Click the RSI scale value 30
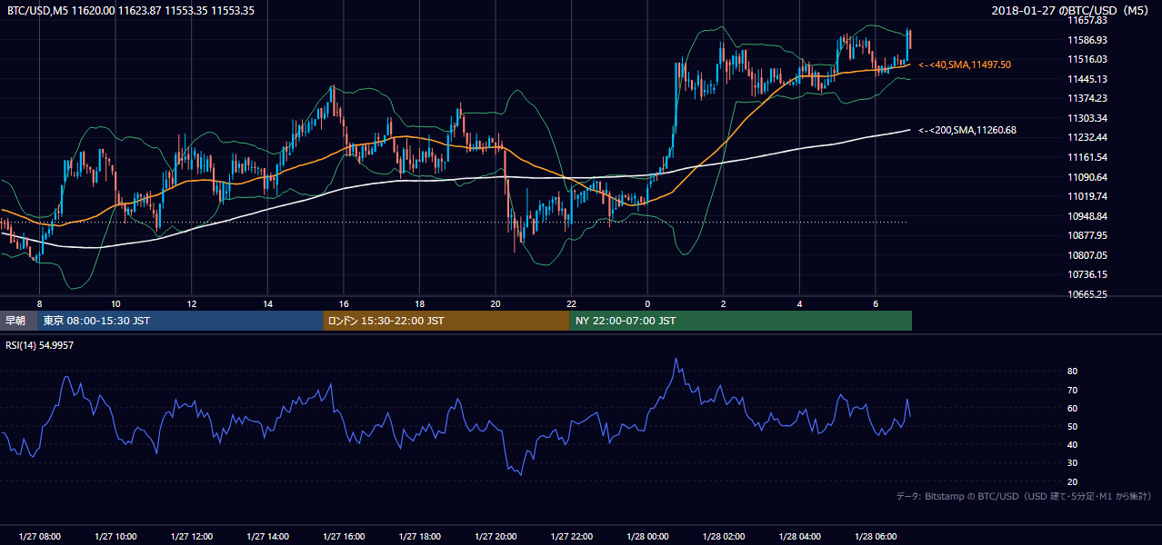Viewport: 1162px width, 545px height. 1072,463
